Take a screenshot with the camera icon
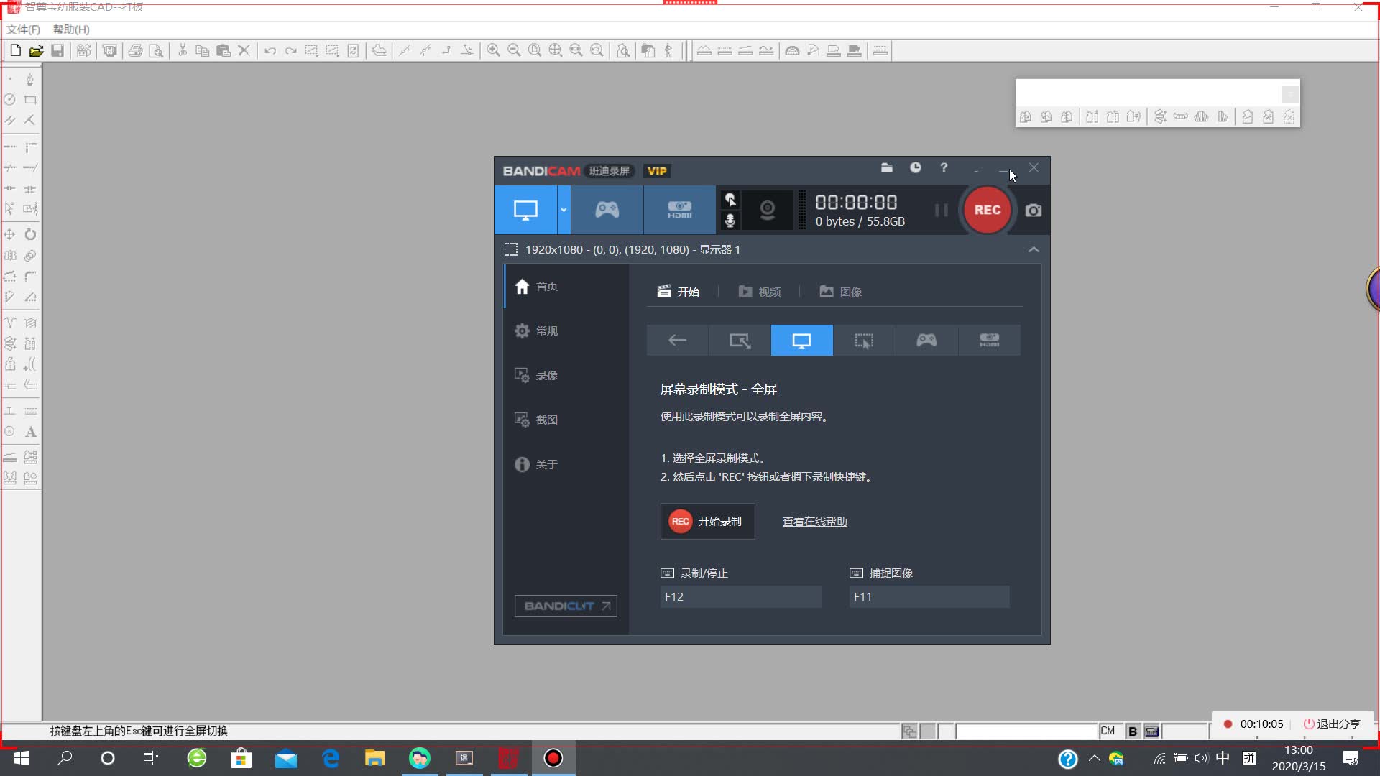 pyautogui.click(x=1033, y=210)
